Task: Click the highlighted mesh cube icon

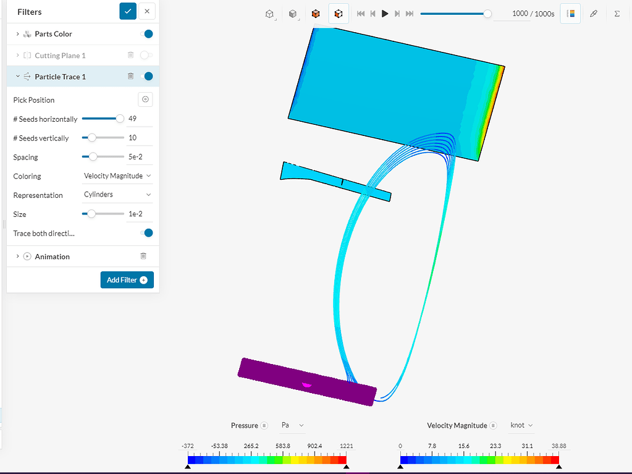Action: [339, 13]
